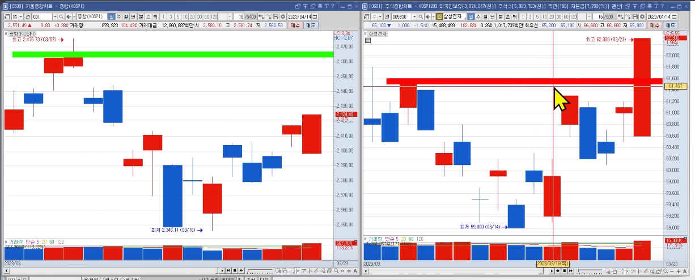Click the chart layout icon at the left of the KOSPI toolbar
Screen dimensions: 695x280
point(7,16)
